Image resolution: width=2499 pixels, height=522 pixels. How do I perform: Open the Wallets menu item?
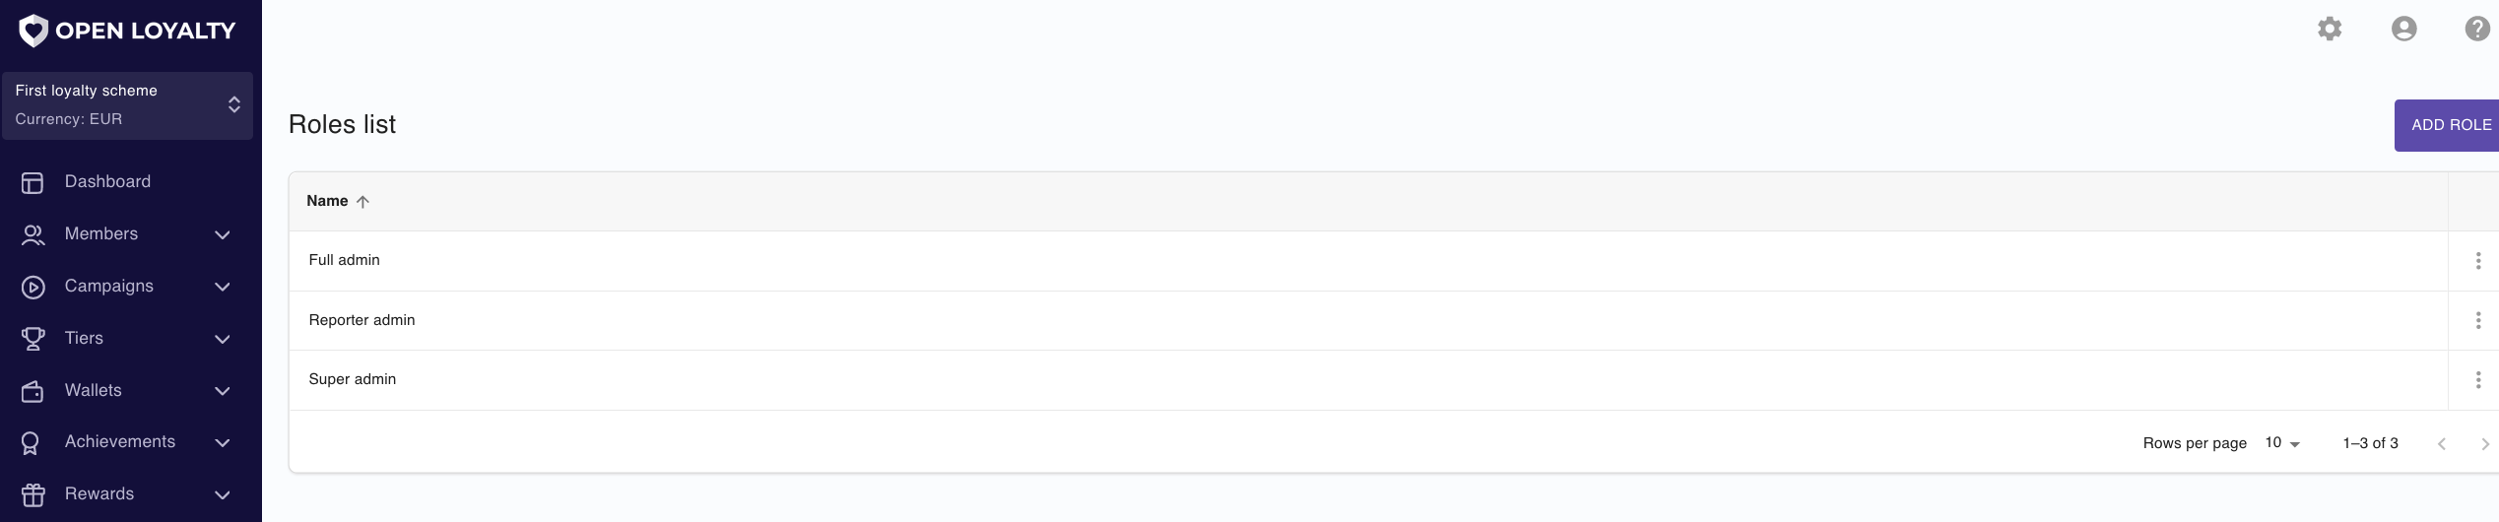pos(126,390)
